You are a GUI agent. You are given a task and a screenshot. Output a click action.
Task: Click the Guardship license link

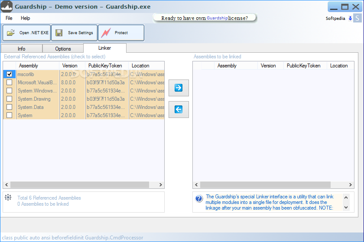coord(217,18)
